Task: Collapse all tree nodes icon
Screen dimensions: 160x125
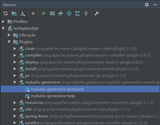Action: [86, 13]
